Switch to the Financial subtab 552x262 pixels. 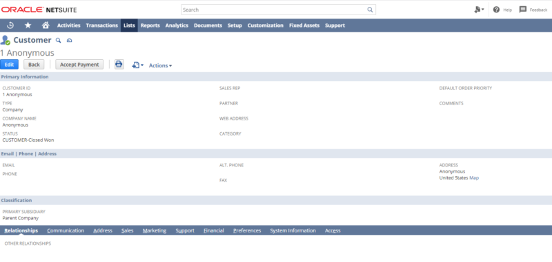point(214,230)
